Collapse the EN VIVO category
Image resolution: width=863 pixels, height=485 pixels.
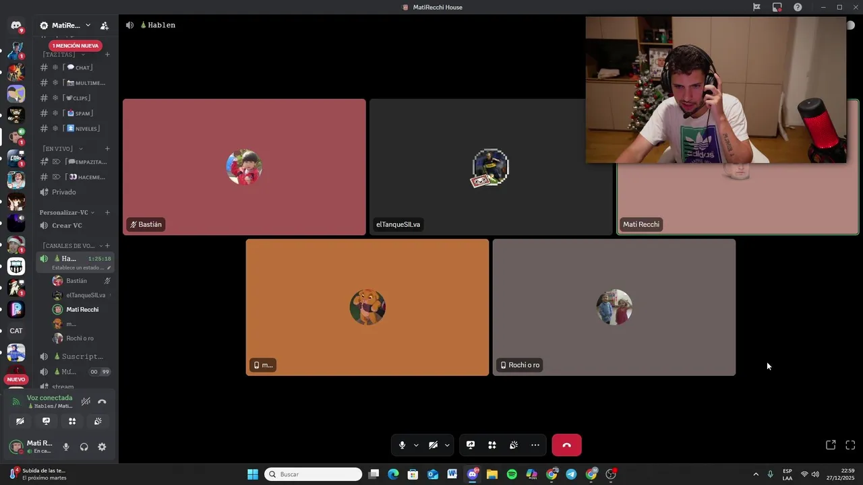tap(63, 149)
